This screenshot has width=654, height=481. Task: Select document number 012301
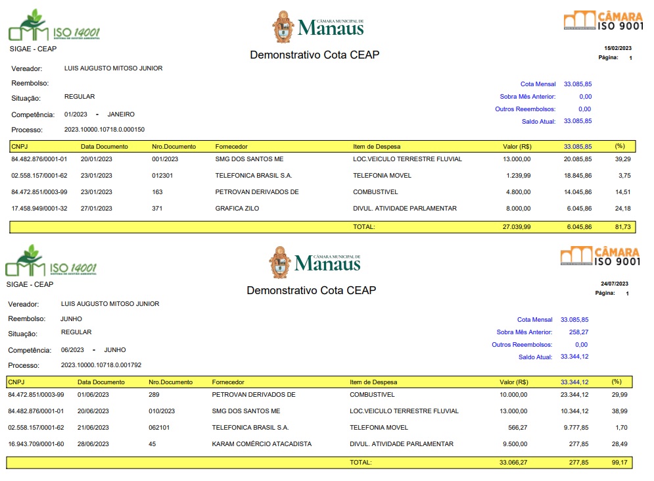[x=162, y=176]
